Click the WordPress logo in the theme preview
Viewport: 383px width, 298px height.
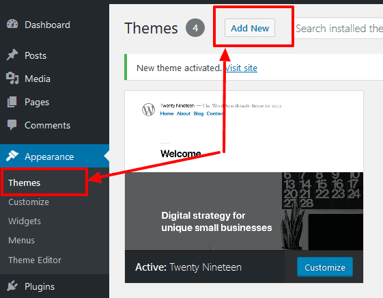[149, 109]
